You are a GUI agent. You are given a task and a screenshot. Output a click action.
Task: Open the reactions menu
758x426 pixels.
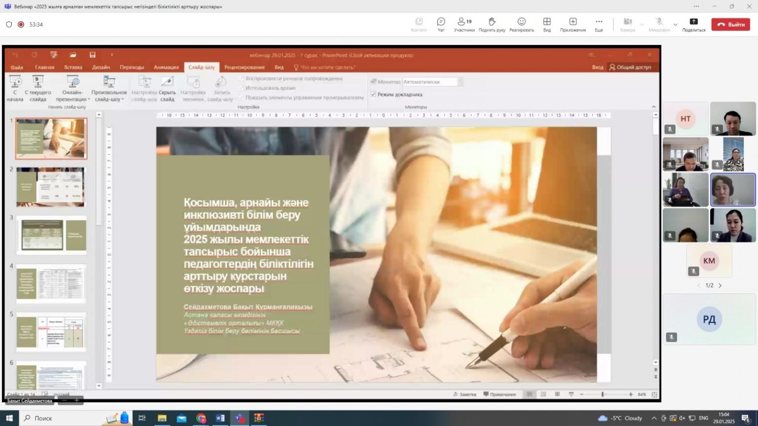tap(521, 24)
